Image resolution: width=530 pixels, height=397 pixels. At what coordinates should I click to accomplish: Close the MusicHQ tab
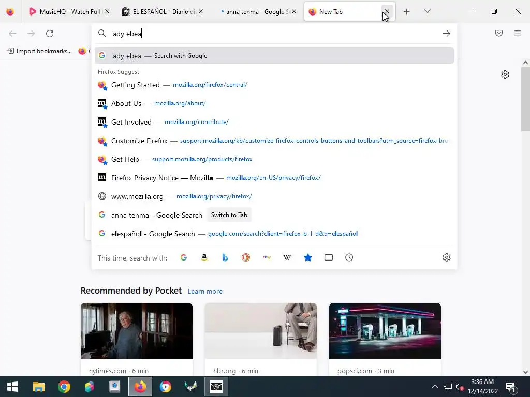click(x=107, y=12)
